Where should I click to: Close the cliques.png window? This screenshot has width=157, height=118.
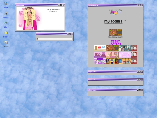pyautogui.click(x=63, y=5)
